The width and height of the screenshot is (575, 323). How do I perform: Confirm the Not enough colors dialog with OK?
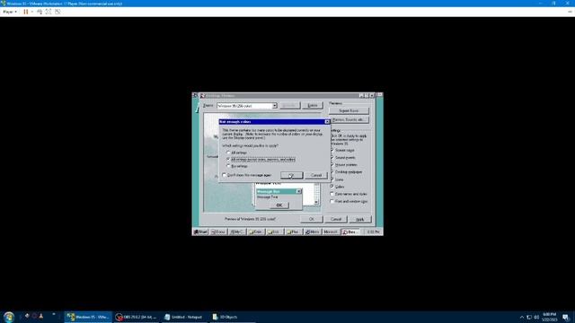pos(291,176)
